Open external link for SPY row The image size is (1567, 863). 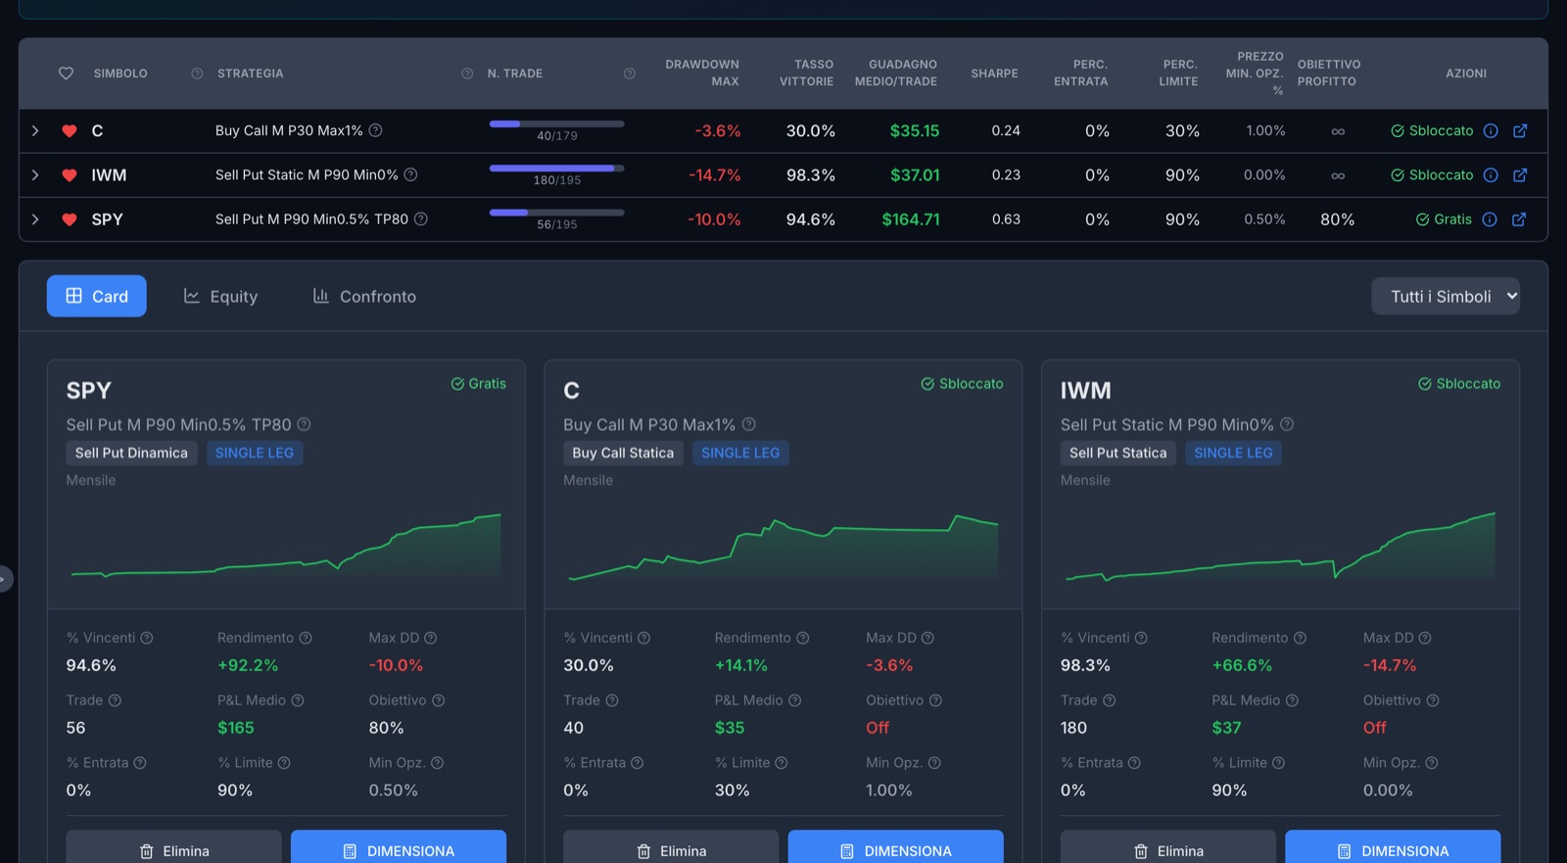coord(1519,219)
